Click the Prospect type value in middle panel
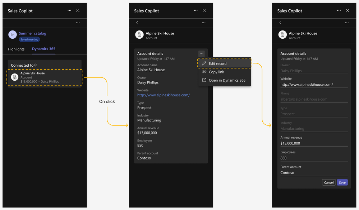Image resolution: width=359 pixels, height=210 pixels. click(x=144, y=108)
